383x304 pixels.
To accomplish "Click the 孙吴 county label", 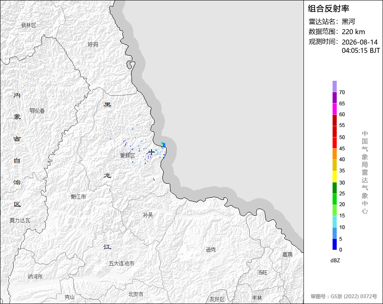I will (x=148, y=215).
